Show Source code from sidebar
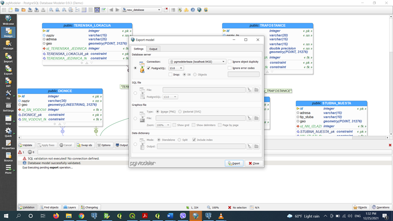393x221 pixels. [9, 157]
